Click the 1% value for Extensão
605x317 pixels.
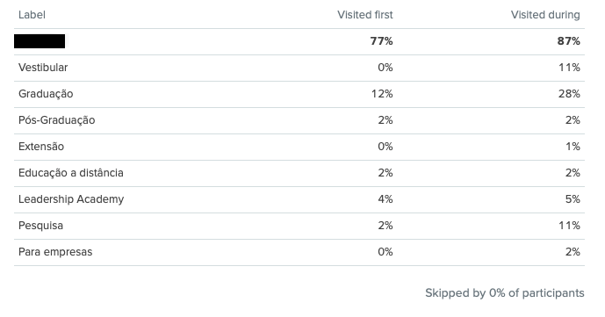[573, 147]
